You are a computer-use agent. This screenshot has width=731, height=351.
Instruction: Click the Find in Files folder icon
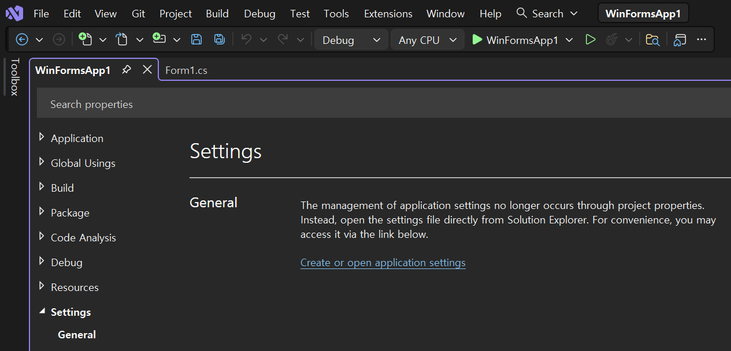tap(652, 40)
